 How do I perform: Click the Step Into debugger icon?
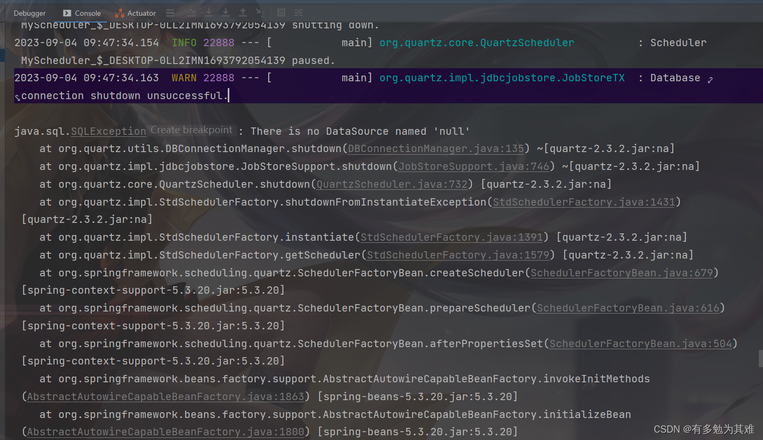click(209, 13)
